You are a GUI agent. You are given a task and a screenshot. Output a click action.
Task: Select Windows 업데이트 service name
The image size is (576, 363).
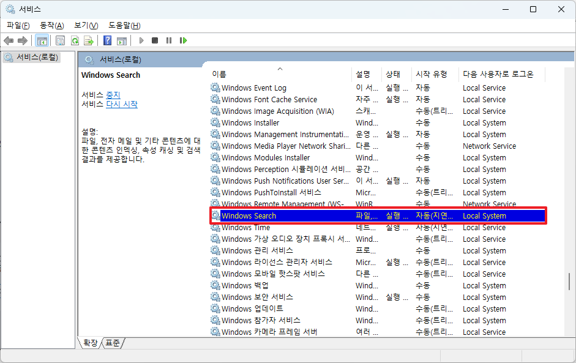pos(252,309)
